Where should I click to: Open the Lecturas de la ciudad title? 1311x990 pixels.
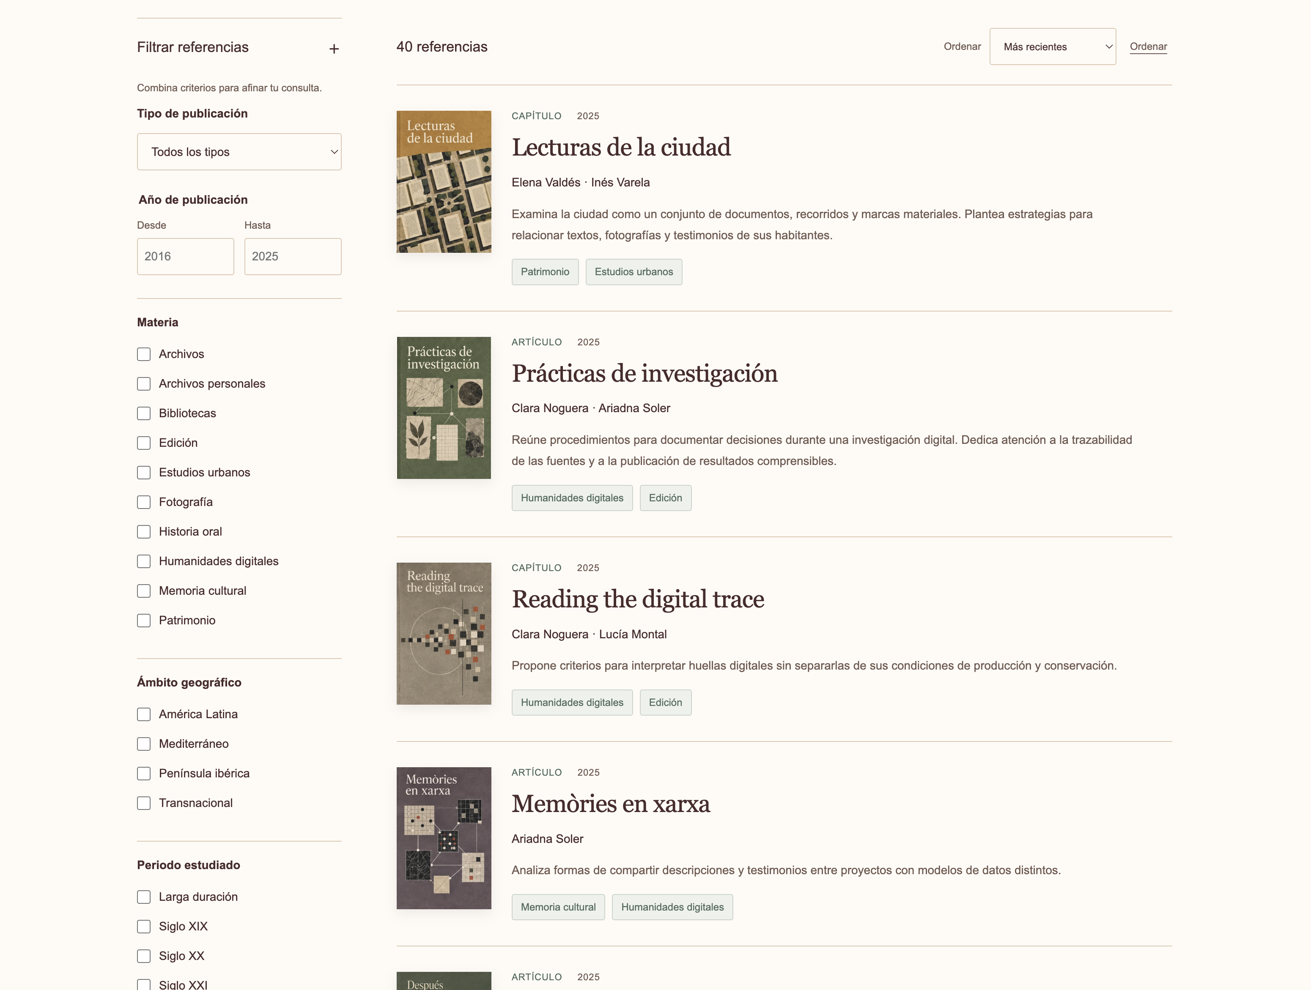[x=621, y=148]
